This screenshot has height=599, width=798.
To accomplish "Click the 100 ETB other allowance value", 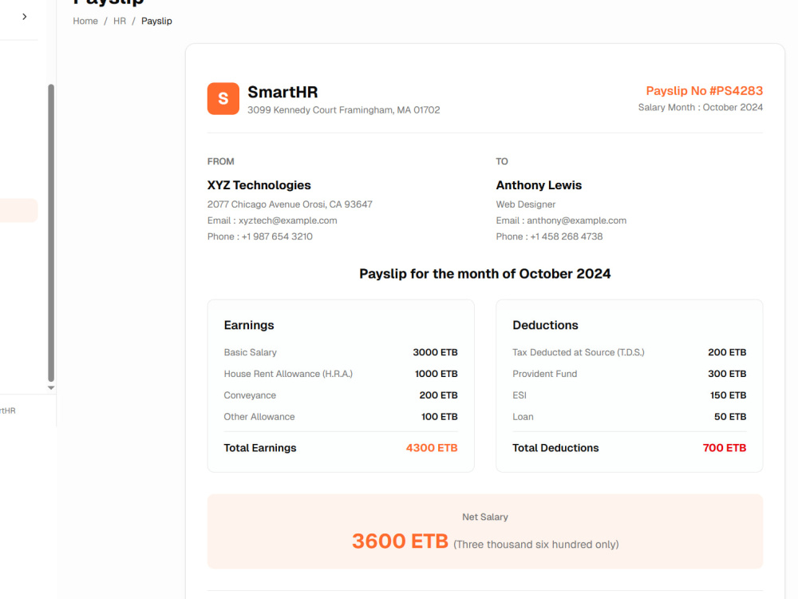I will [x=439, y=417].
